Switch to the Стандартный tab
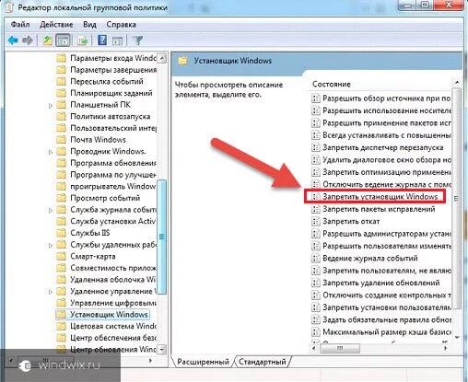This screenshot has height=382, width=468. point(263,362)
